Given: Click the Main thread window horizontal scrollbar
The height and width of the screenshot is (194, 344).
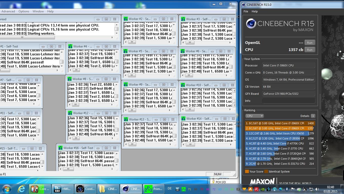Looking at the screenshot, I should (57, 37).
